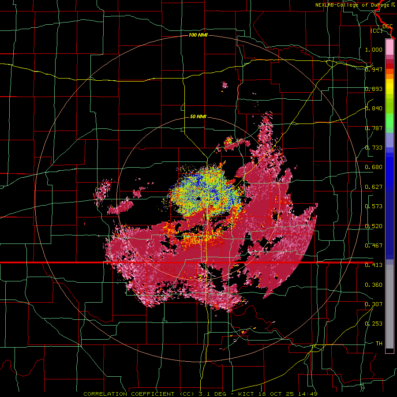Click the 1.000 value on the scale
The image size is (397, 397).
pos(374,49)
